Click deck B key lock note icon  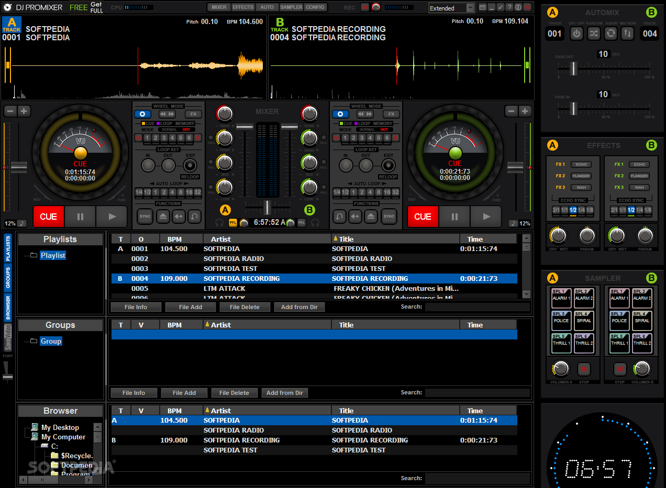[x=513, y=223]
